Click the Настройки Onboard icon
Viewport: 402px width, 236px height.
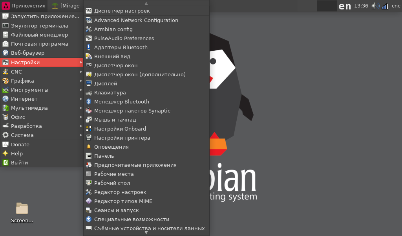click(x=89, y=129)
